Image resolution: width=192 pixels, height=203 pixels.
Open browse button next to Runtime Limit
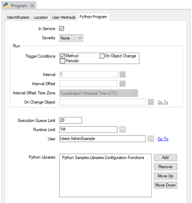pos(122,130)
